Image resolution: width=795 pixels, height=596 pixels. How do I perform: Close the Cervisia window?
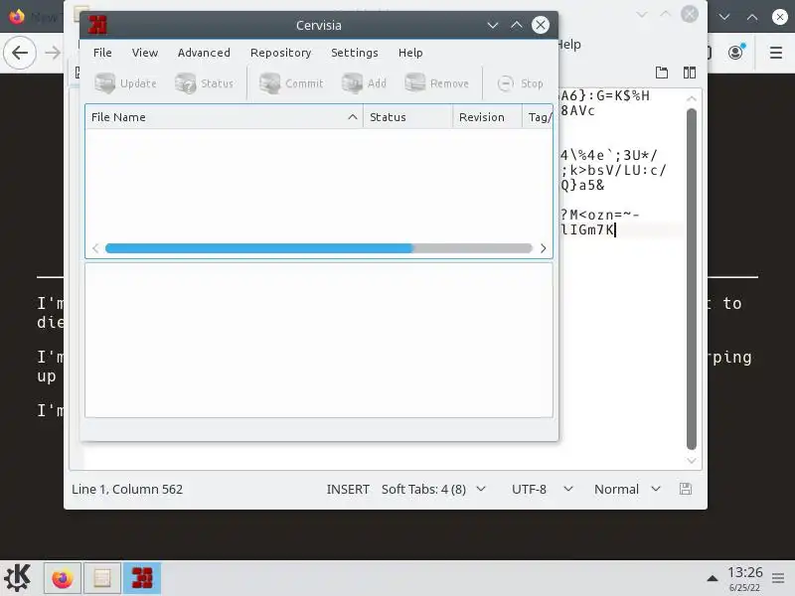click(541, 25)
